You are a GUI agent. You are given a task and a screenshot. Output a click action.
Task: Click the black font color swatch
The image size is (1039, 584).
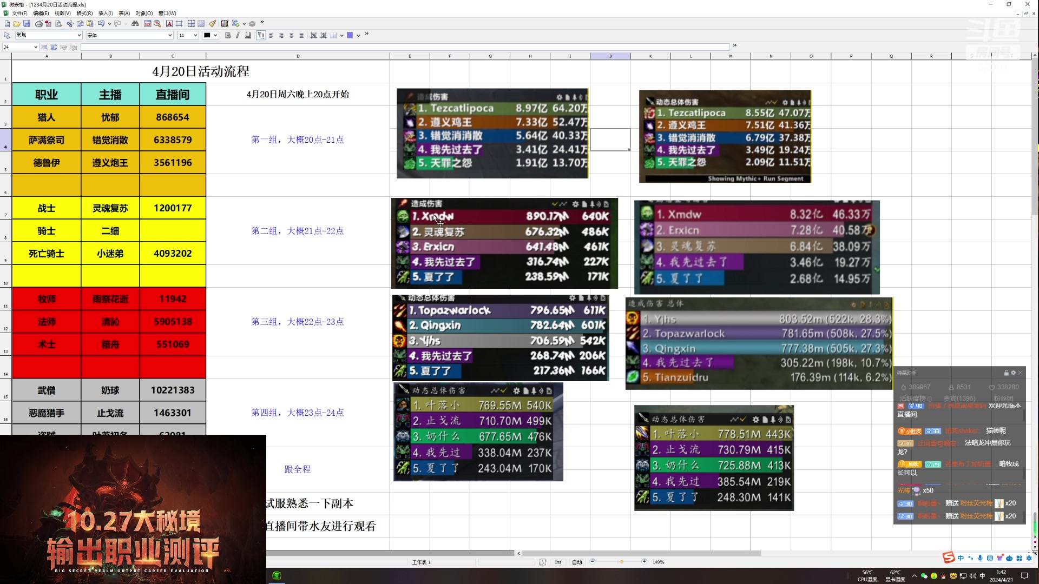(x=207, y=36)
